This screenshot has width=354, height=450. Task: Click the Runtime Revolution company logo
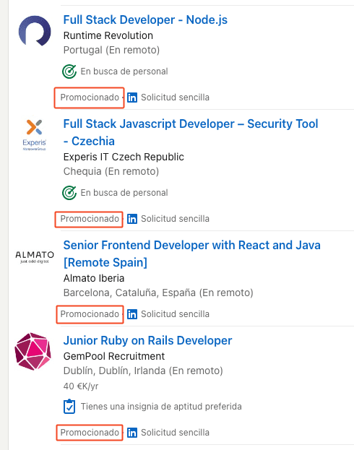[35, 31]
